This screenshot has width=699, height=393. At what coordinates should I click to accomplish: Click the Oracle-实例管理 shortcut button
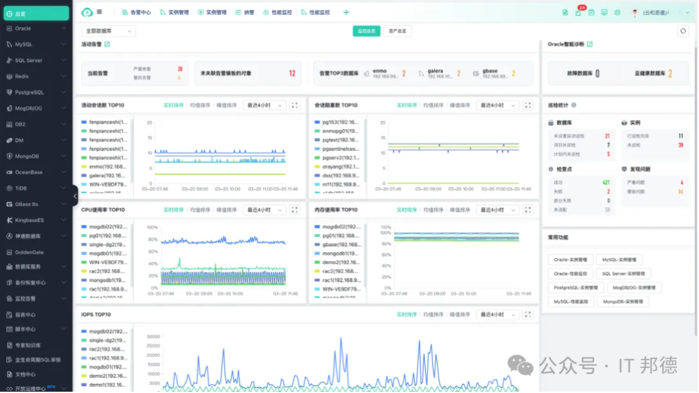pyautogui.click(x=570, y=260)
